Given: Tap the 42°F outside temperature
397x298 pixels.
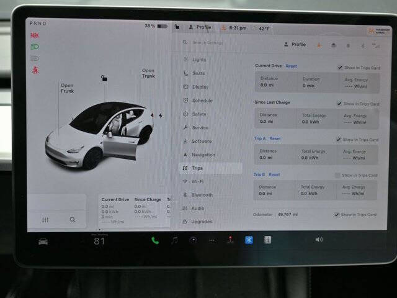Looking at the screenshot, I should (264, 29).
